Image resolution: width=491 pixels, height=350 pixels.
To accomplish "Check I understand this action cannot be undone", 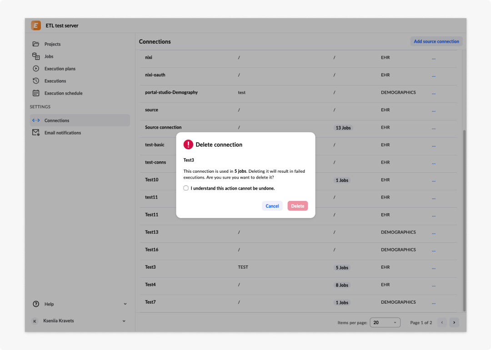I will (186, 188).
